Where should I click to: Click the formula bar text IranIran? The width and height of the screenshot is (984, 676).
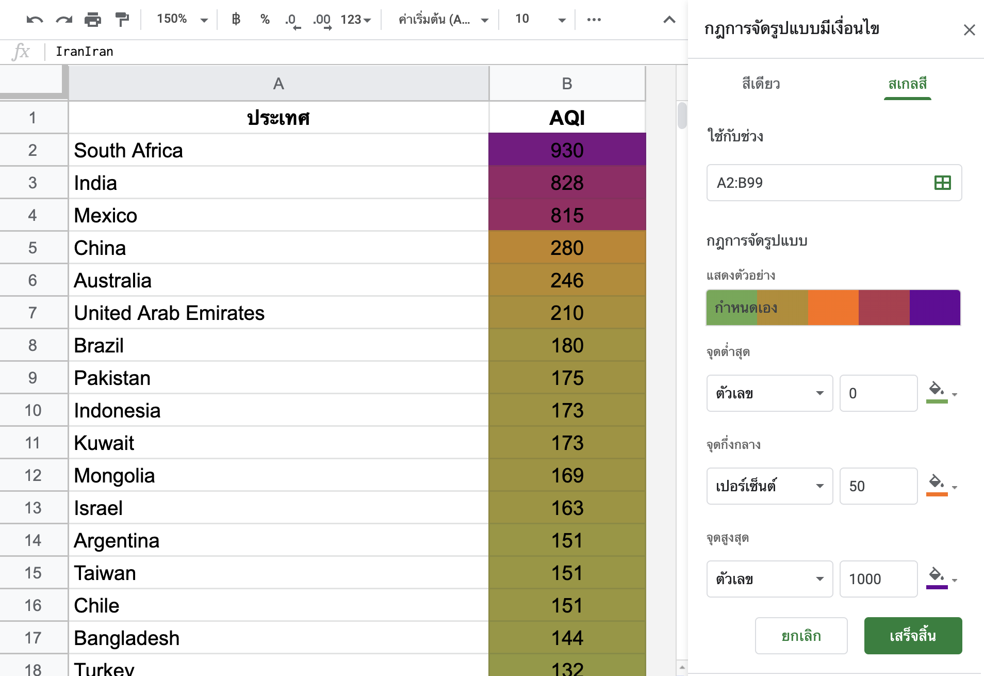tap(85, 52)
